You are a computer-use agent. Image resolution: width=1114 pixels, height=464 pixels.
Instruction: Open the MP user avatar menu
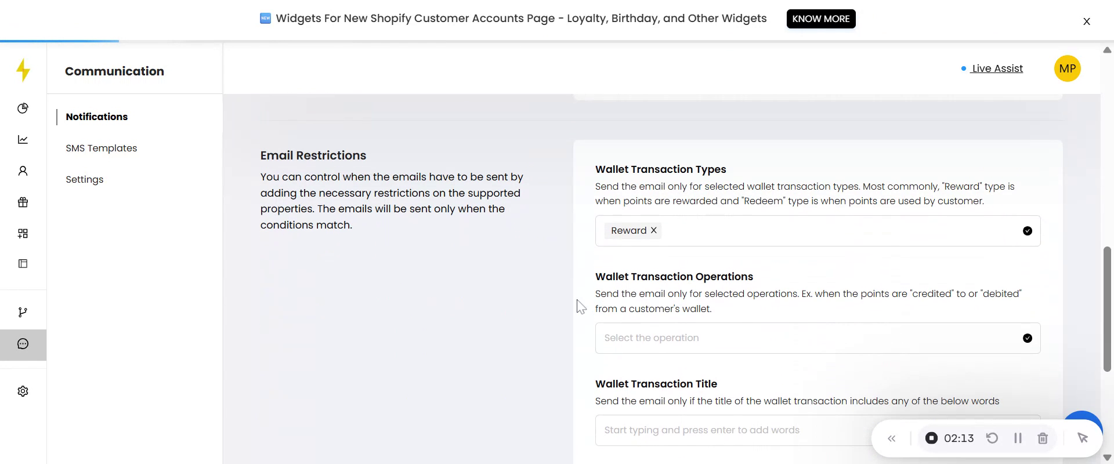(x=1067, y=69)
